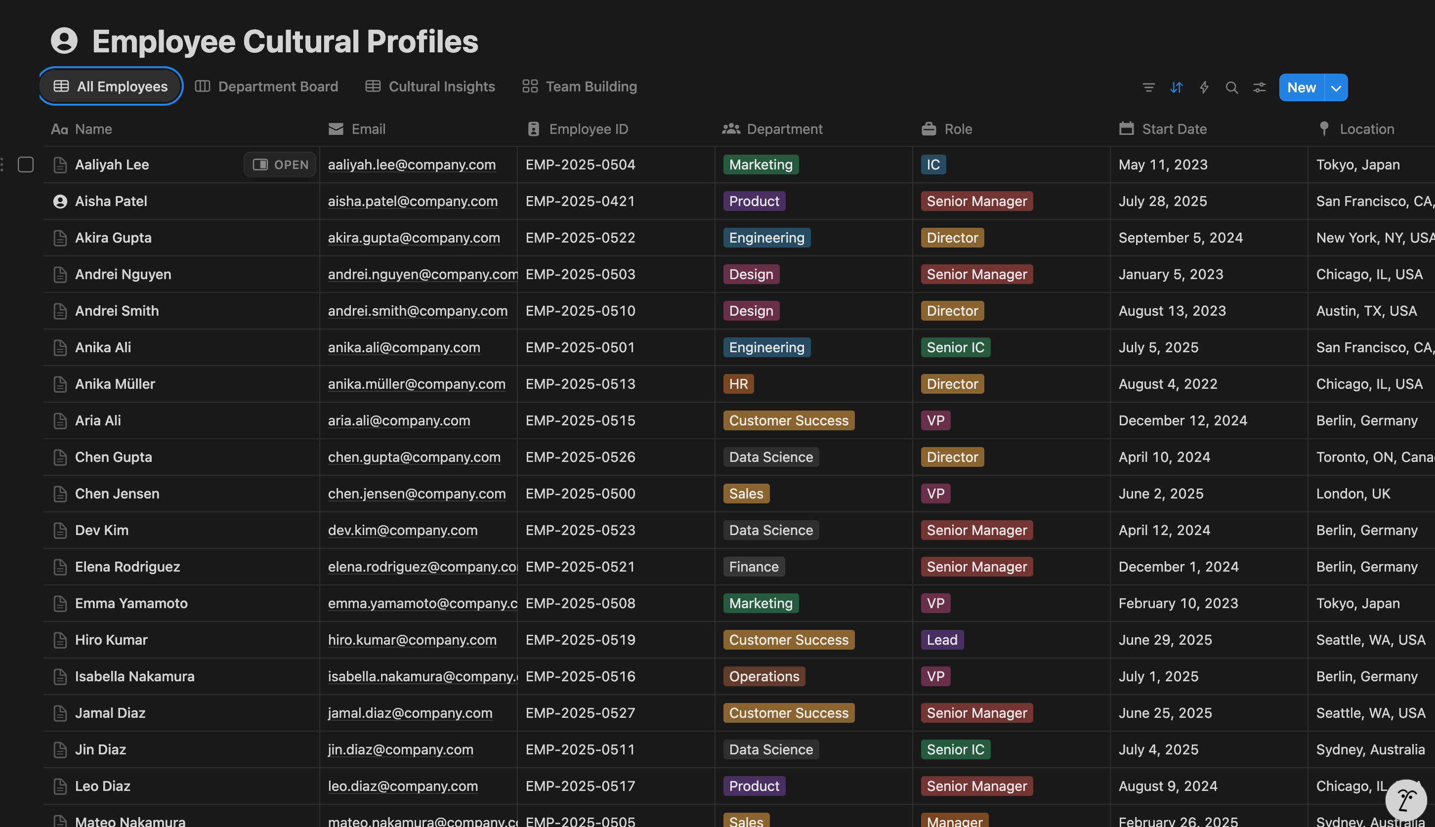1435x827 pixels.
Task: Click the Marketing tag in Aaliyah Lee's row
Action: tap(760, 165)
